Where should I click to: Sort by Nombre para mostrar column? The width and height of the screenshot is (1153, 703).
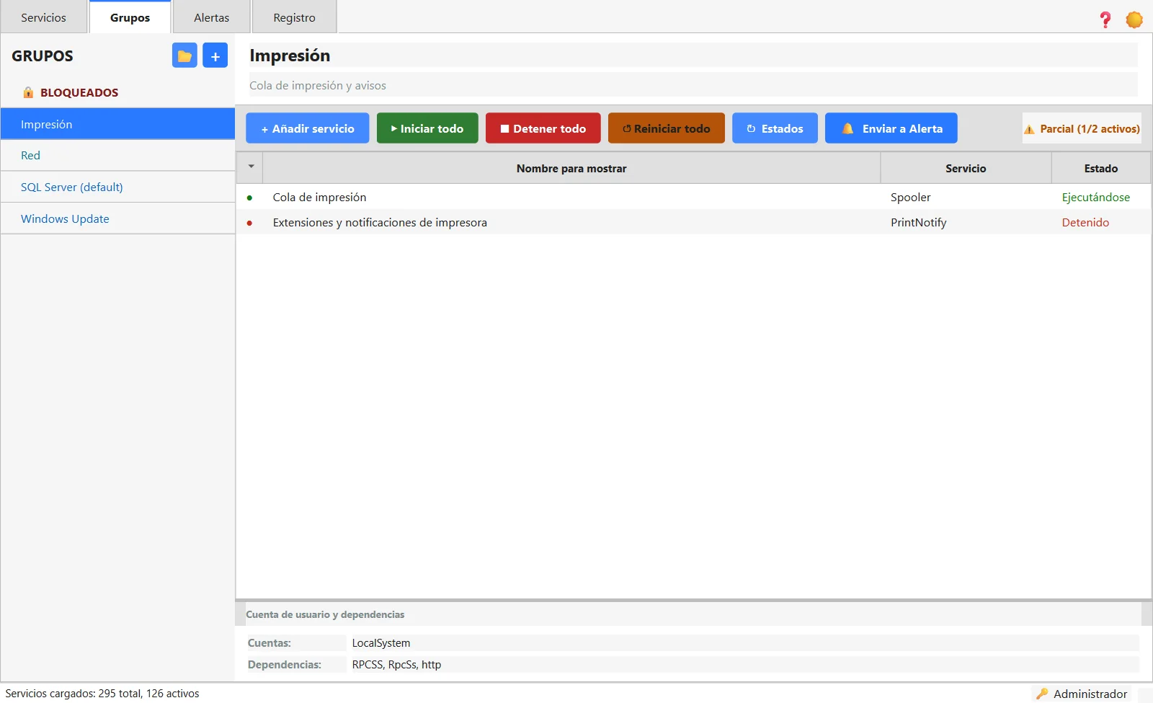point(571,168)
